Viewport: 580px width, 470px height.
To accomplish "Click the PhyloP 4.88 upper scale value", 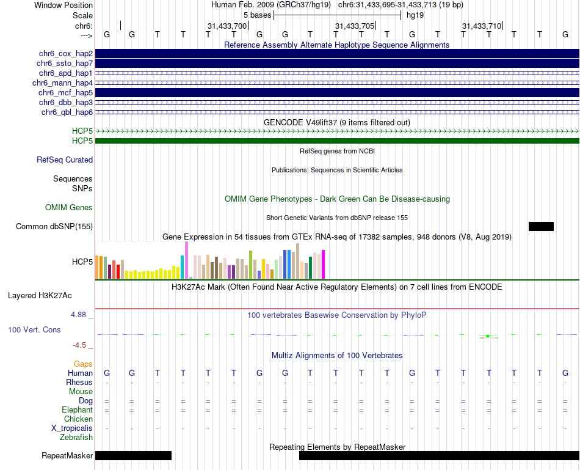I will 78,315.
